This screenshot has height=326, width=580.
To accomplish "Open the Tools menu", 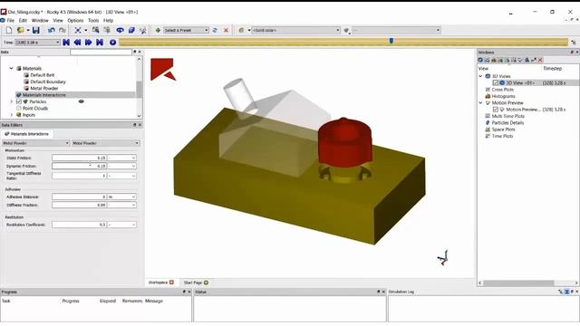I will [x=93, y=20].
